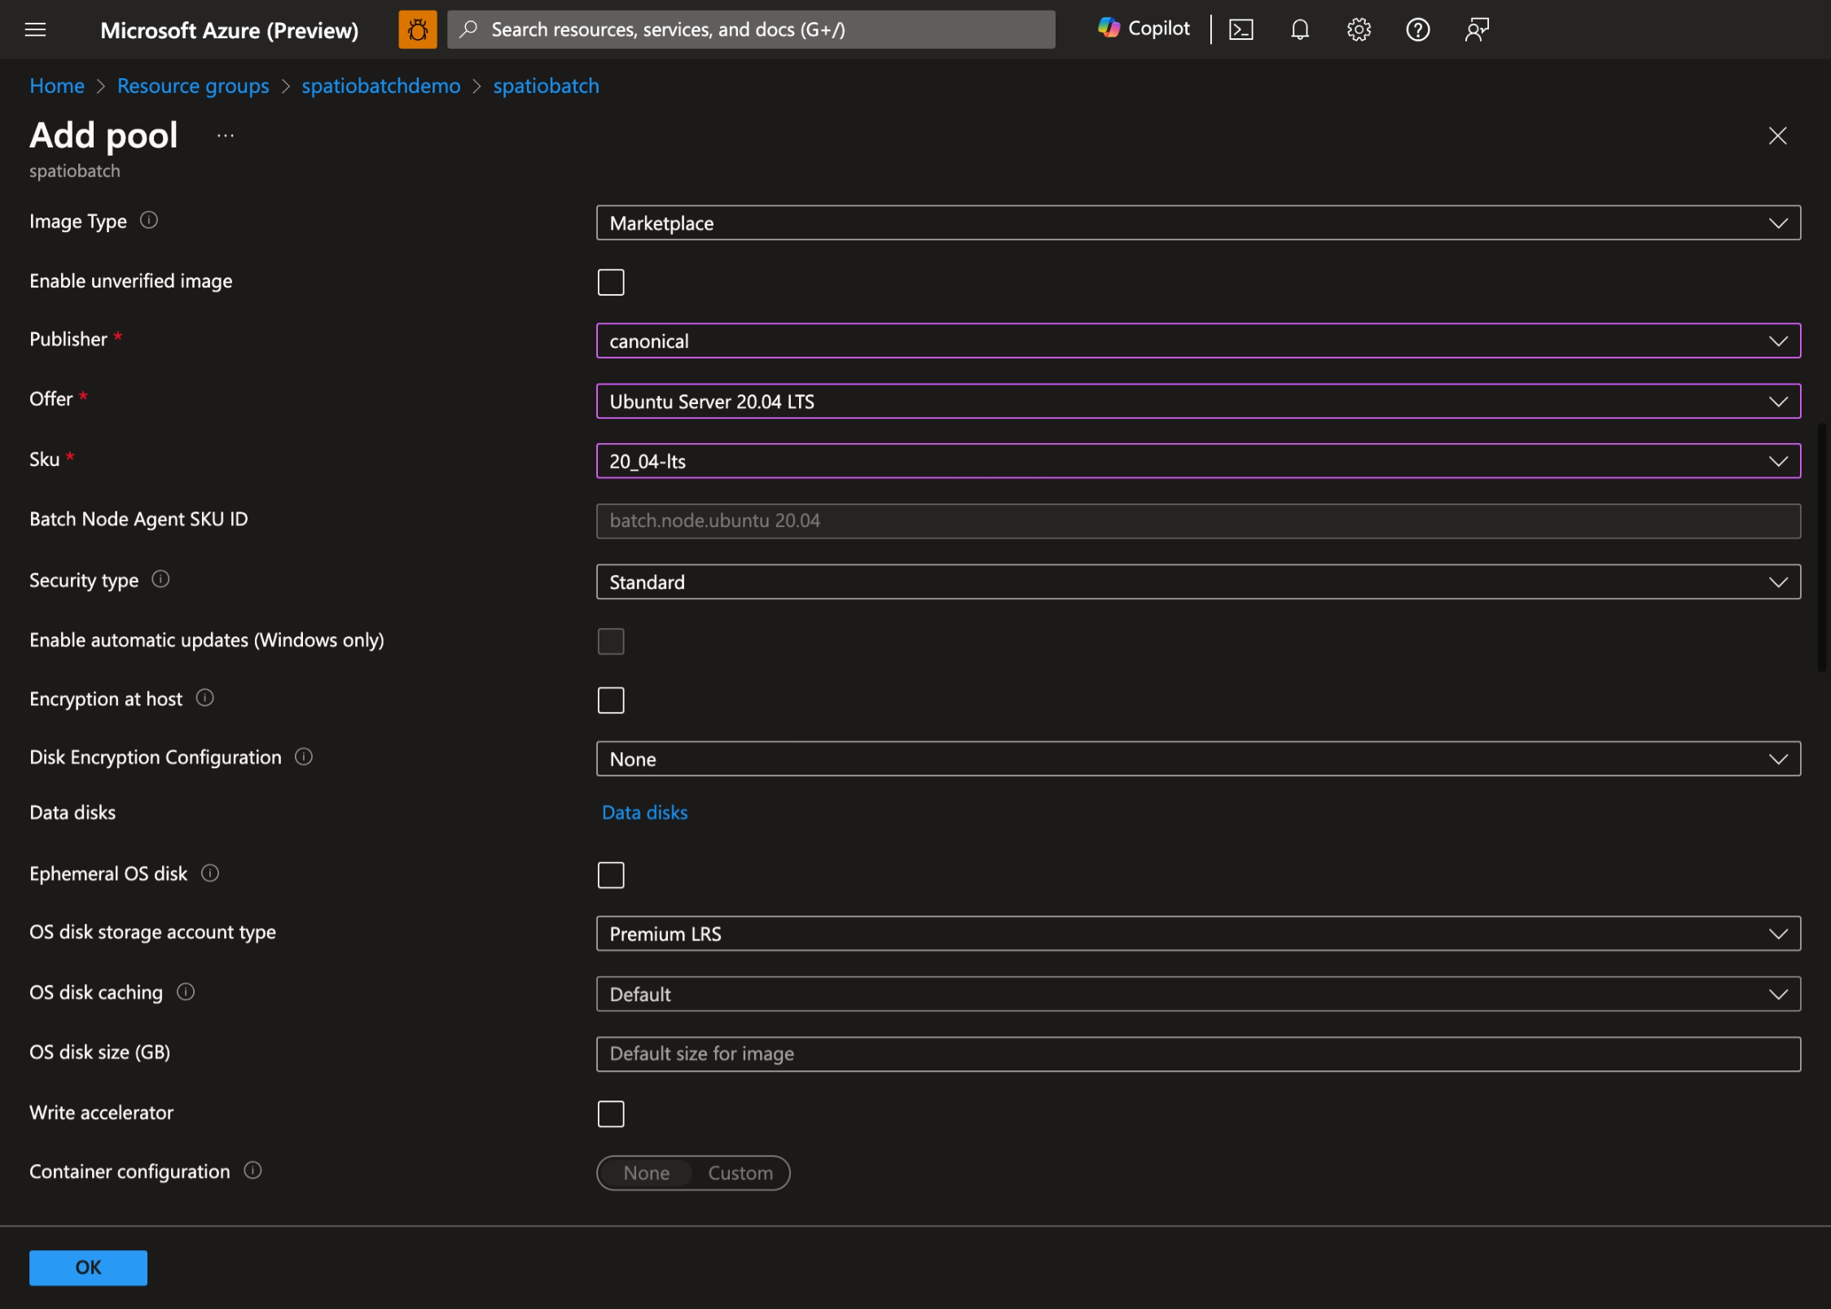Open the help question mark icon
The image size is (1831, 1309).
[x=1417, y=30]
